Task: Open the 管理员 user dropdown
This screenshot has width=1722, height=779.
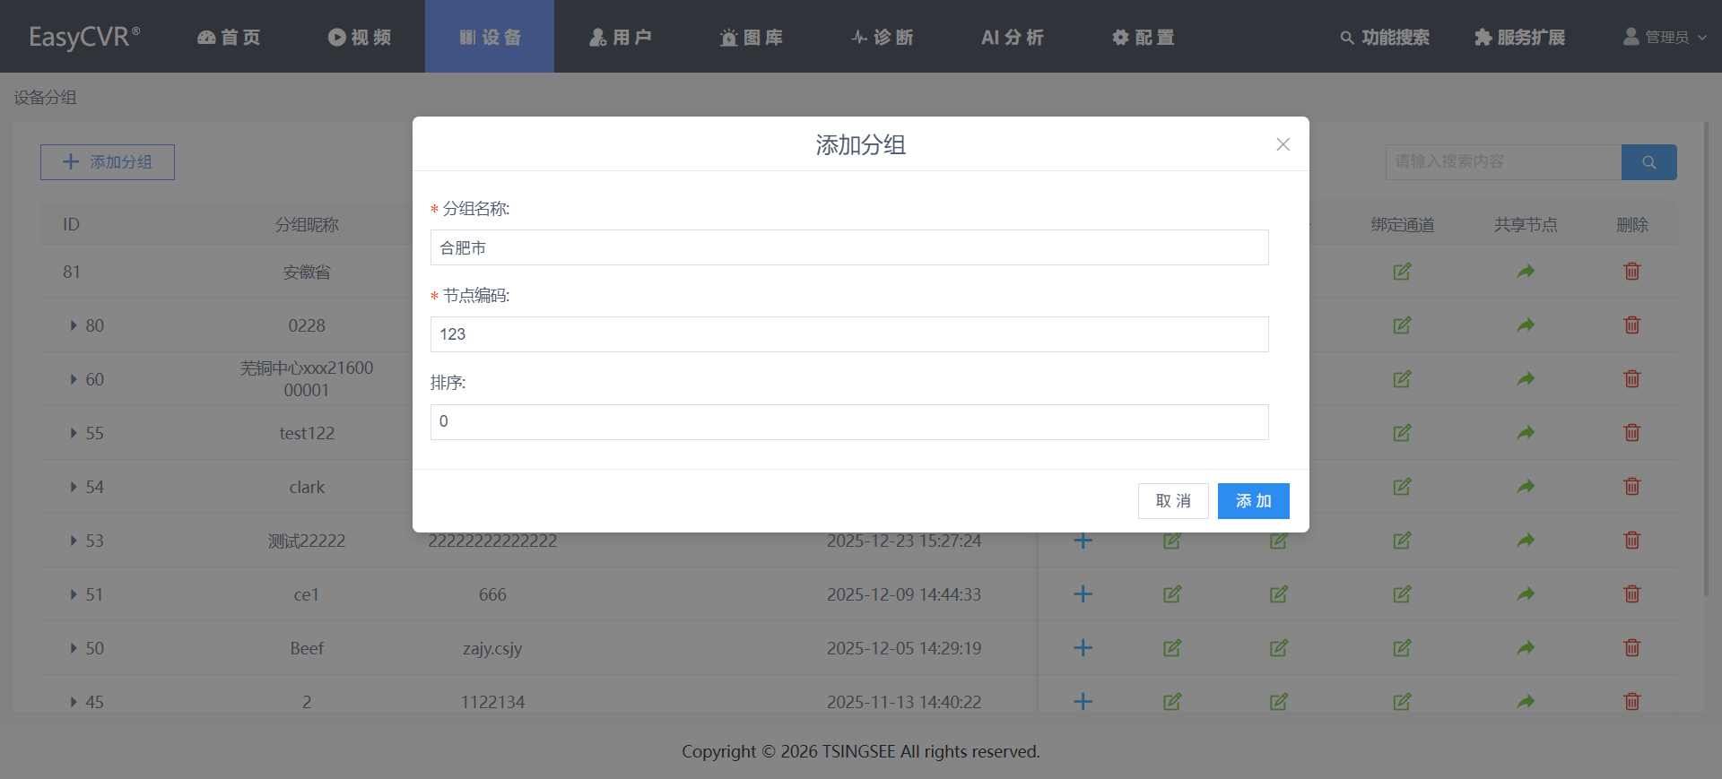Action: point(1665,37)
